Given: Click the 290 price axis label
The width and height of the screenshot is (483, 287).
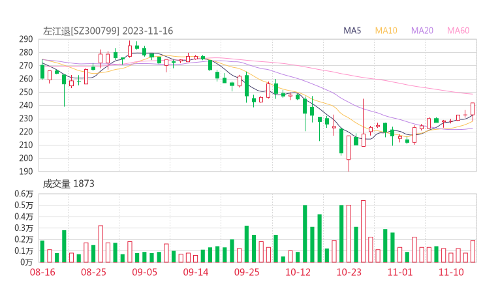Looking at the screenshot, I should [x=26, y=39].
